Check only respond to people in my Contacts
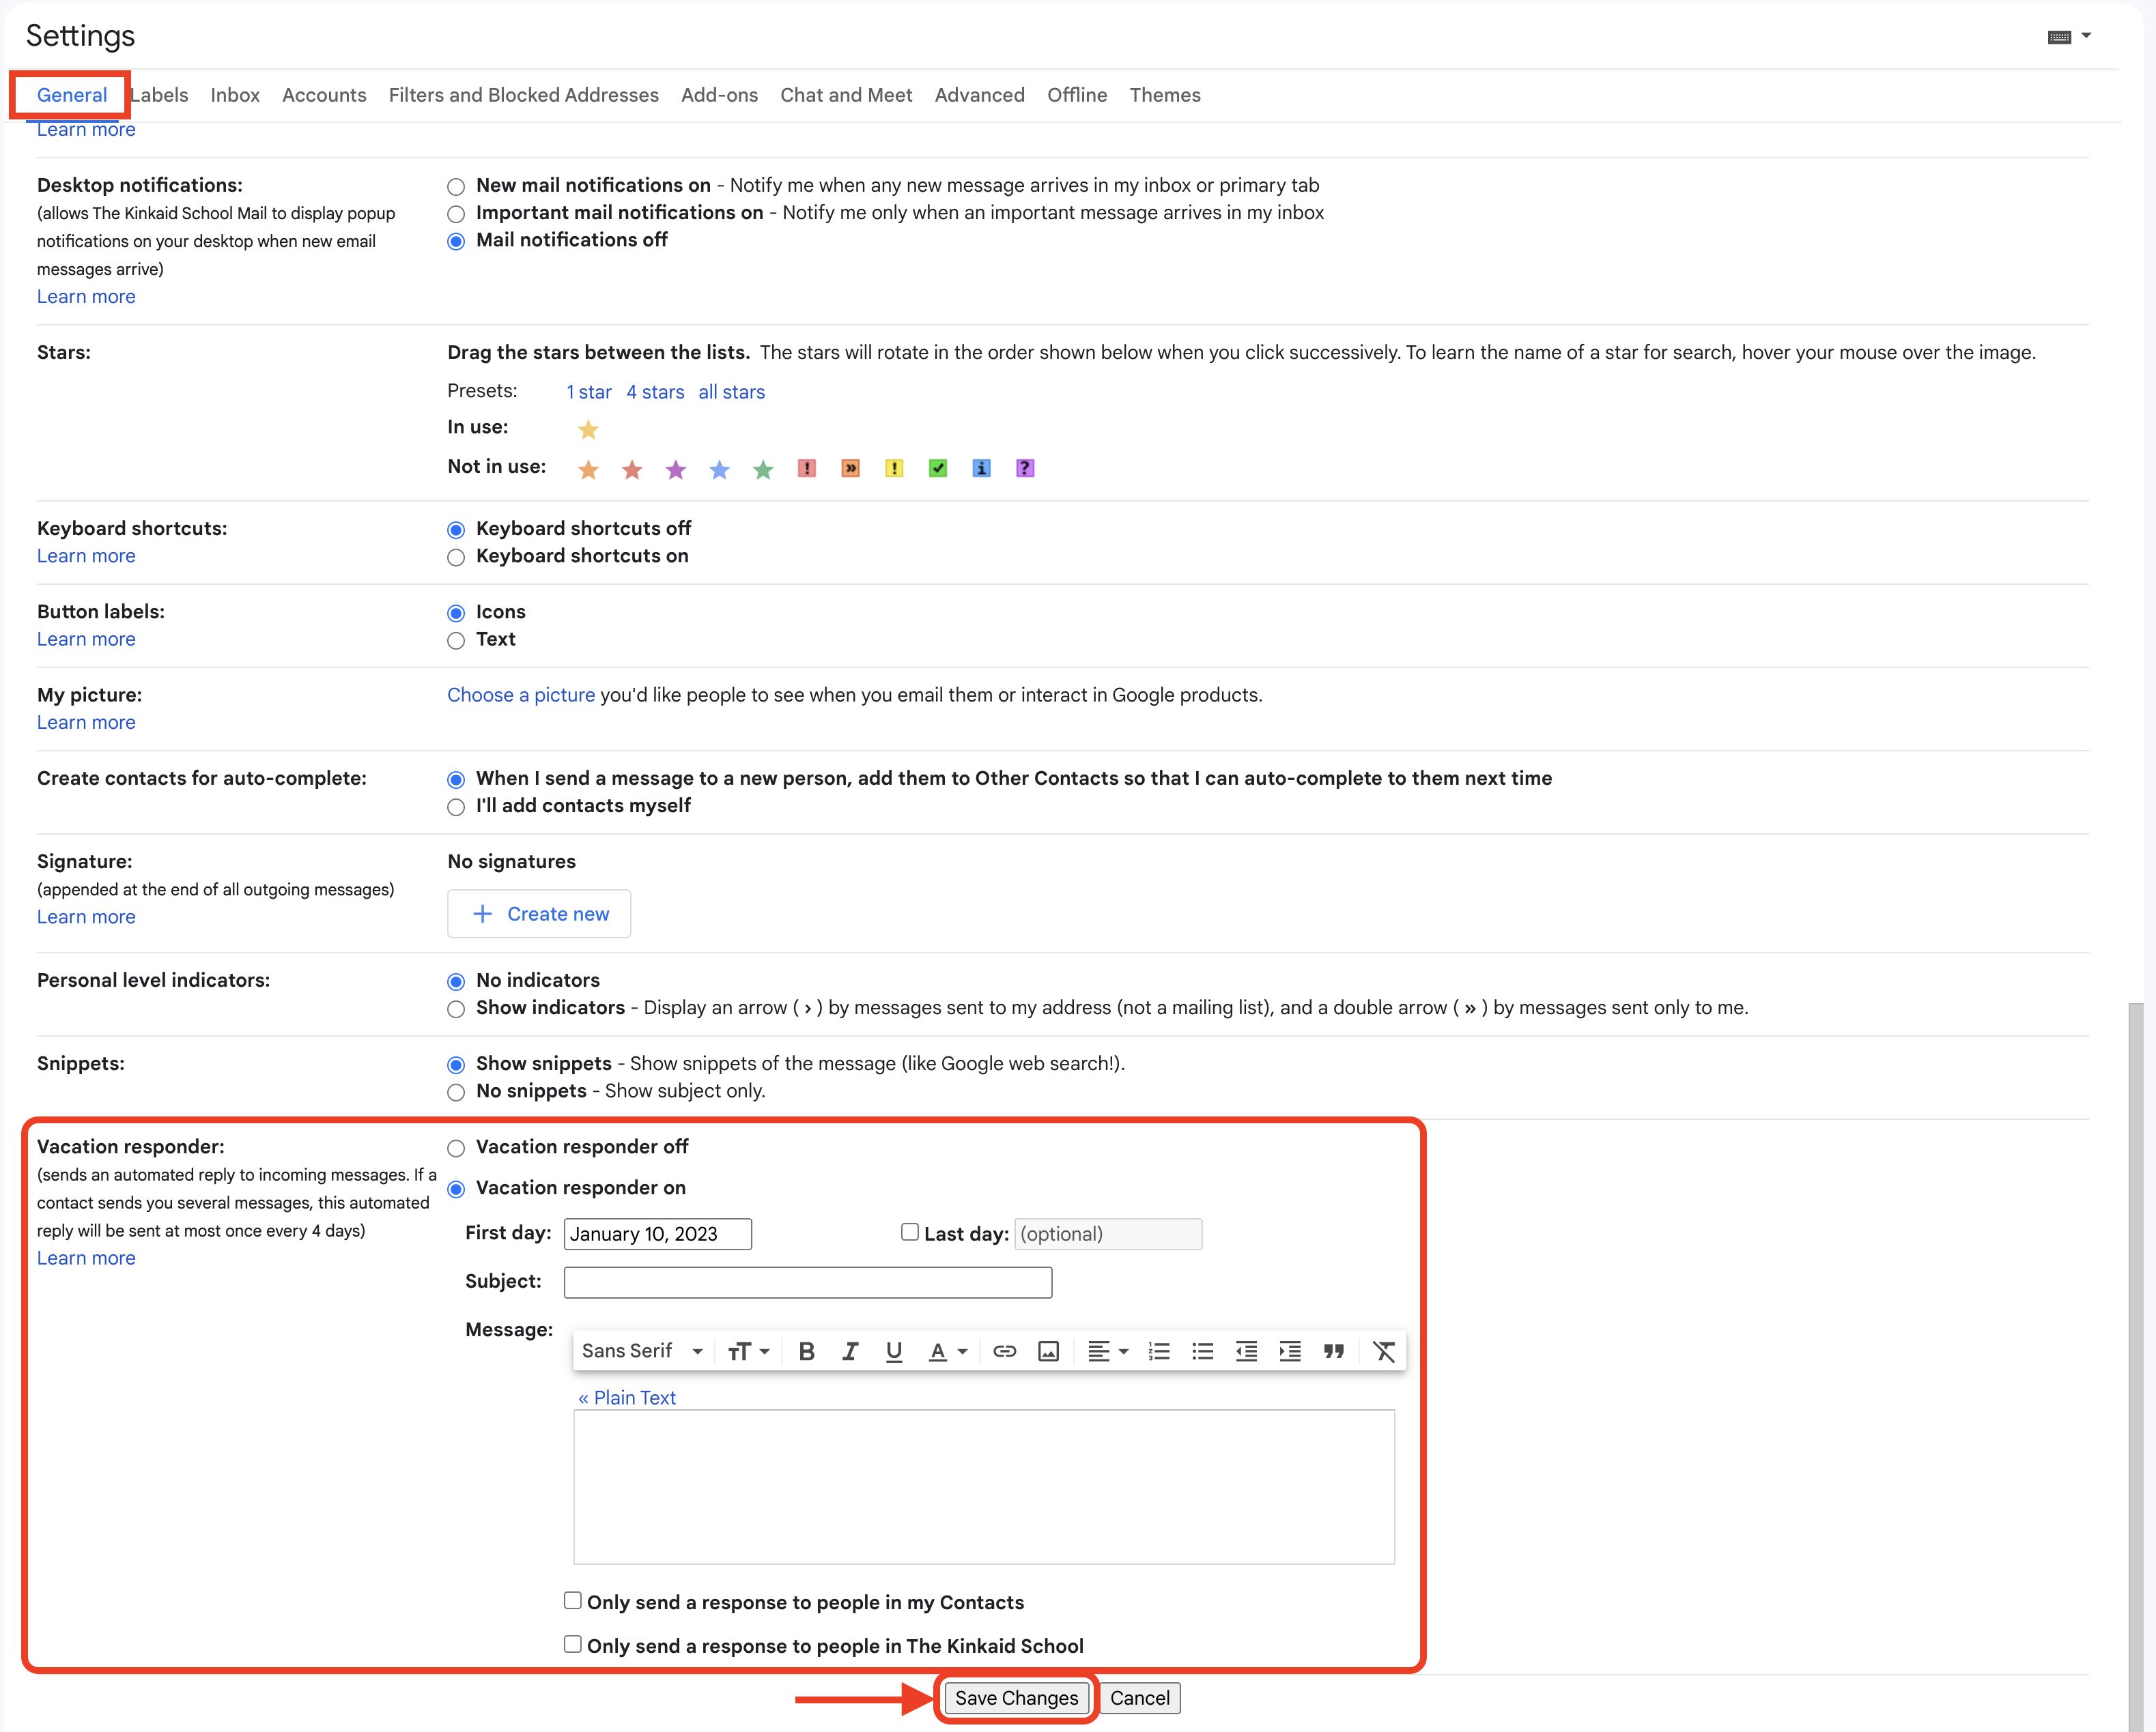 [572, 1601]
